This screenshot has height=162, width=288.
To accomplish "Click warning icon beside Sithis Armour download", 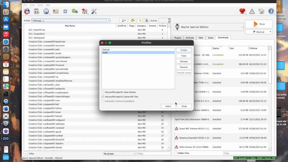I will click(x=176, y=147).
